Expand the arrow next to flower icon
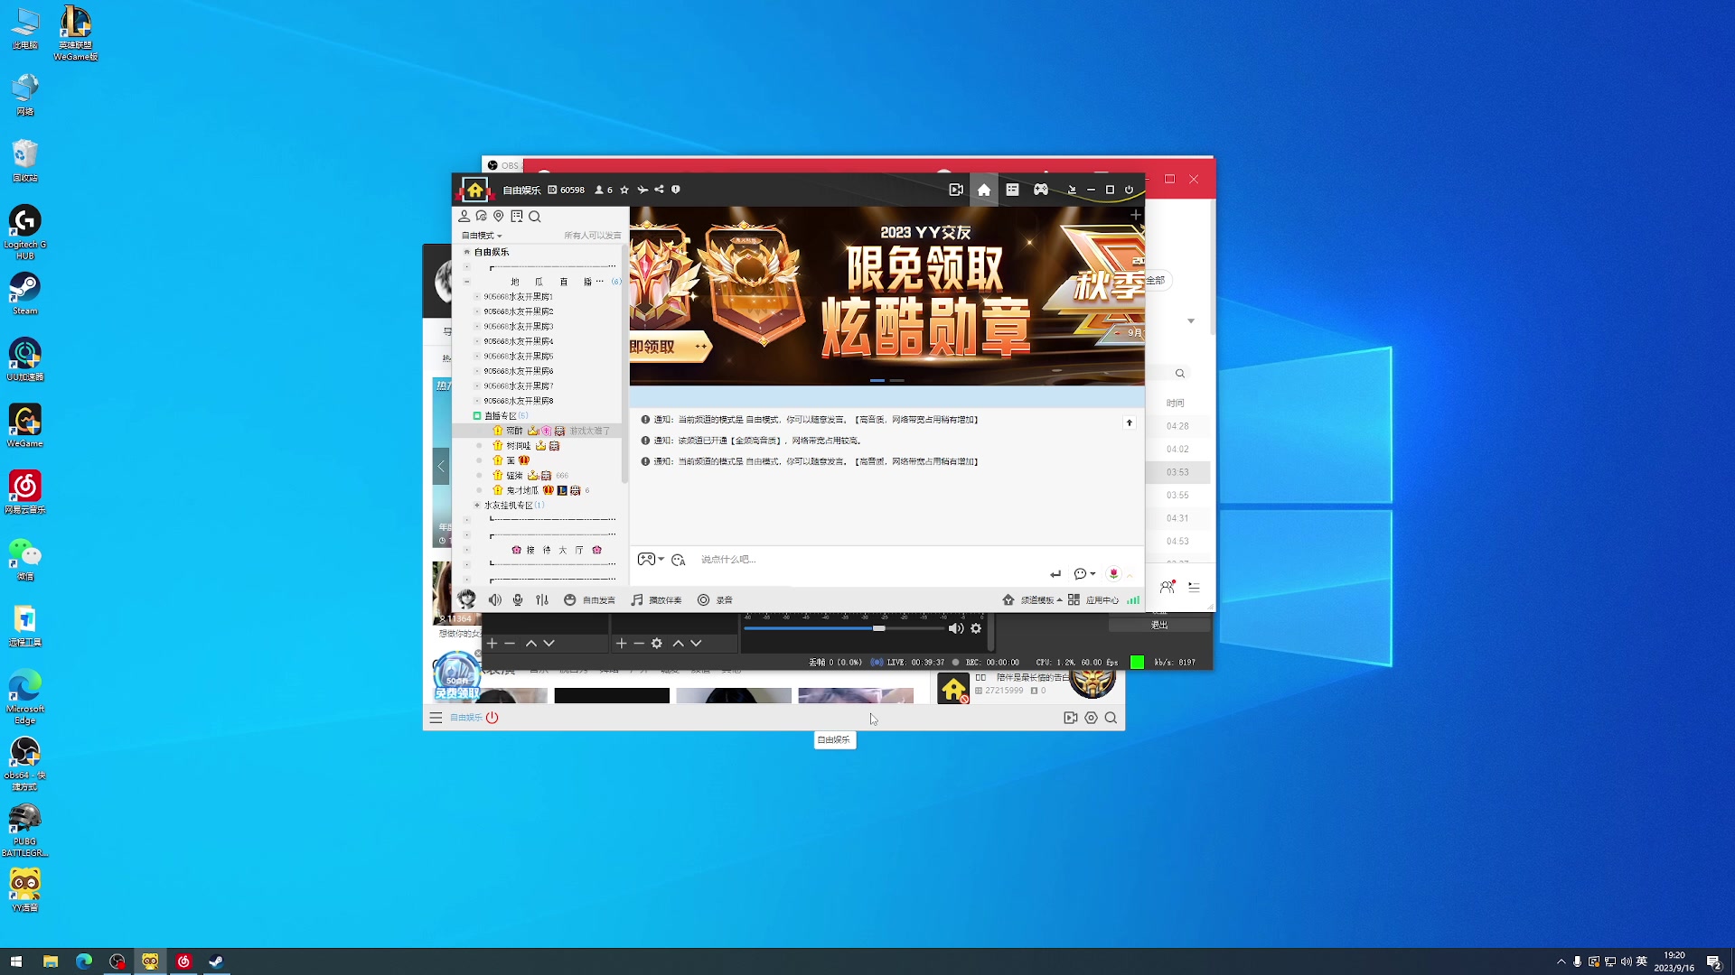 [1130, 575]
